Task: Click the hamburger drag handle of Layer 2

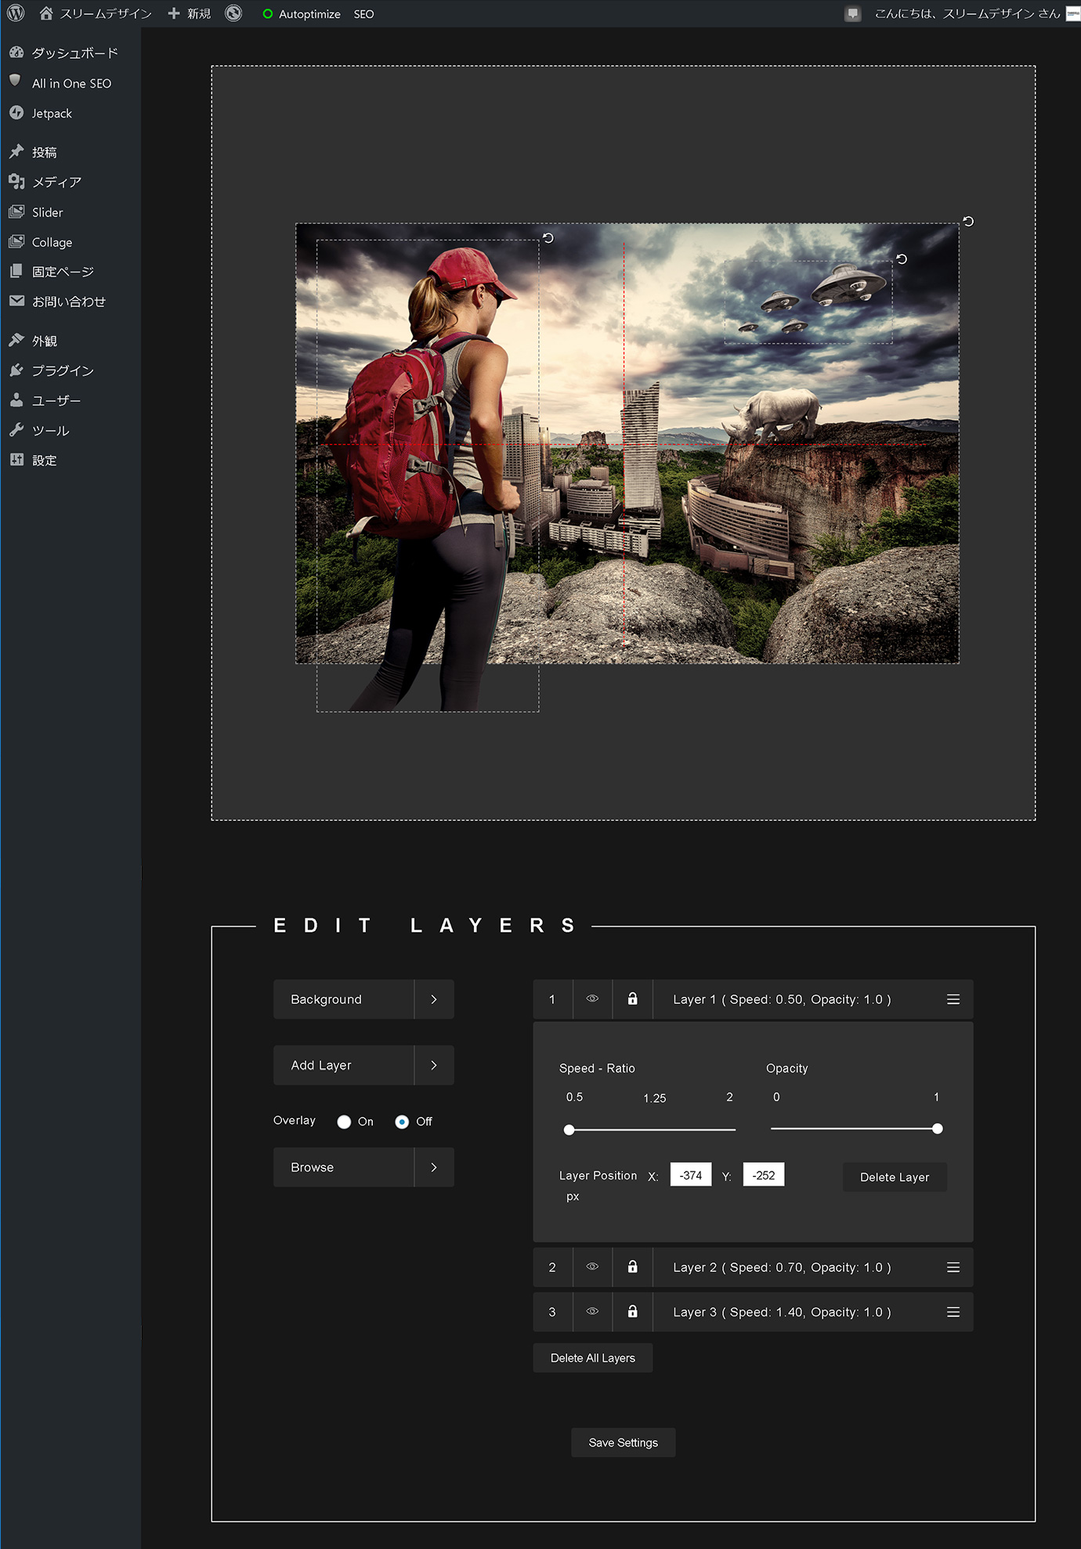Action: coord(953,1267)
